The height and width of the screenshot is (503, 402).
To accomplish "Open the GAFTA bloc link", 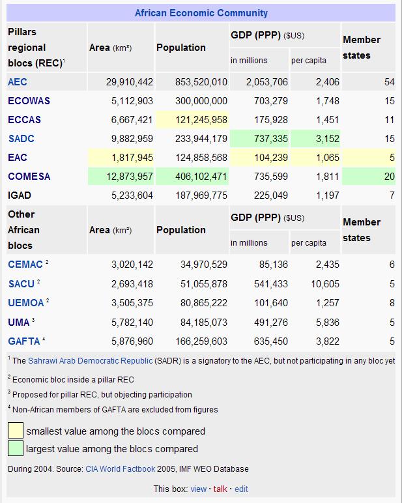I will click(x=24, y=341).
